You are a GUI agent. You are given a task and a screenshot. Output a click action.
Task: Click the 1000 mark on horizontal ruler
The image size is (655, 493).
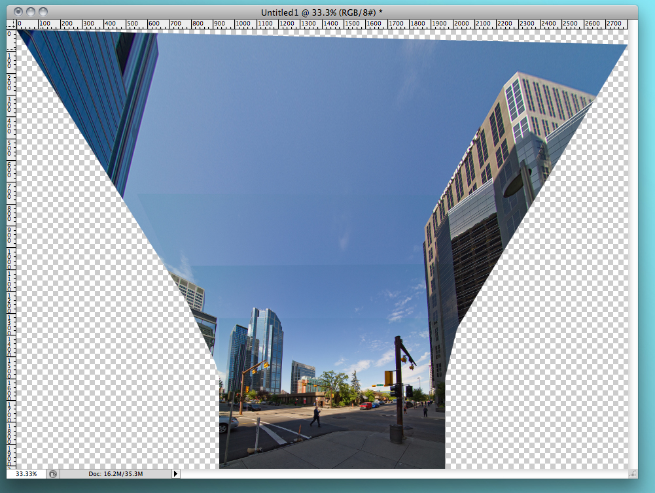pos(243,24)
